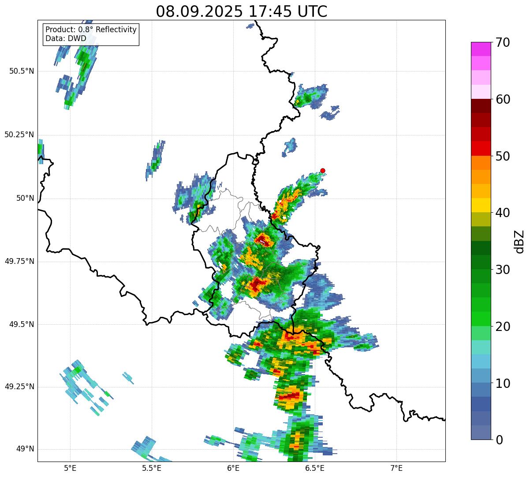Pick the magenta swatch at top of colorbar

point(481,49)
